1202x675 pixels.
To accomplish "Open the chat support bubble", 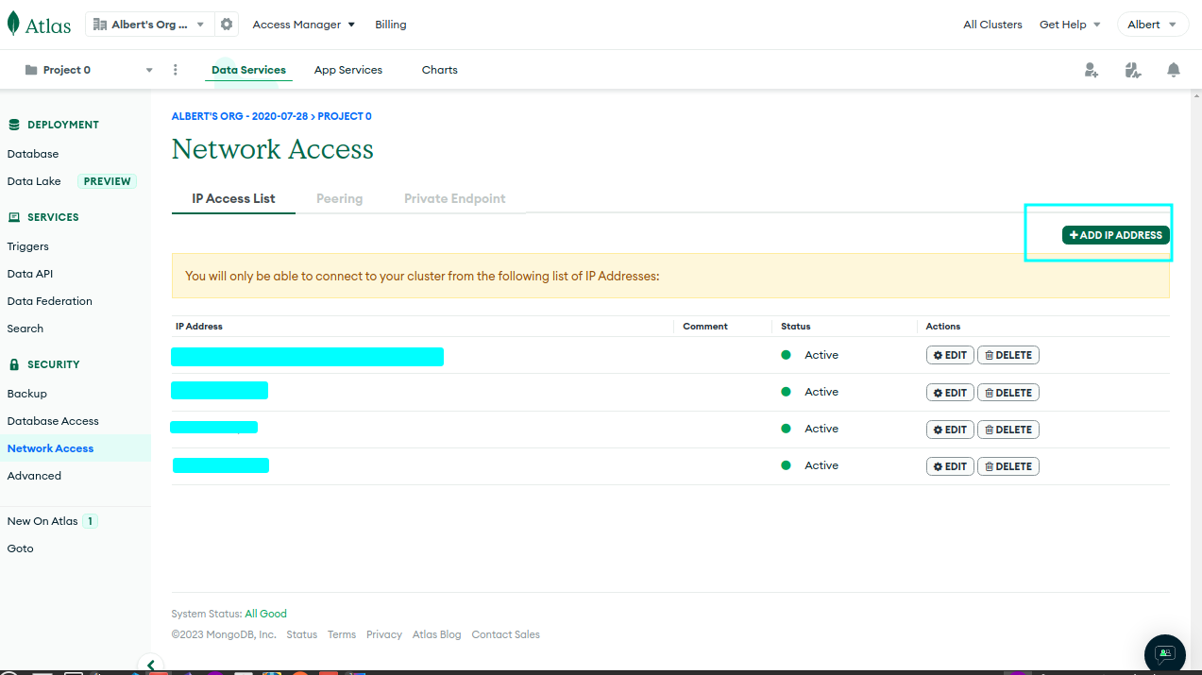I will [x=1165, y=654].
